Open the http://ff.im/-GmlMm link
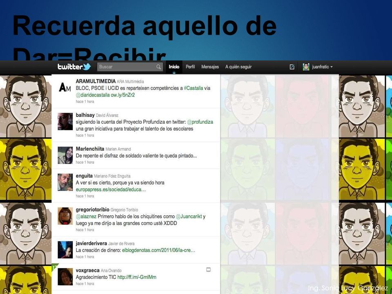The height and width of the screenshot is (294, 392). point(137,277)
